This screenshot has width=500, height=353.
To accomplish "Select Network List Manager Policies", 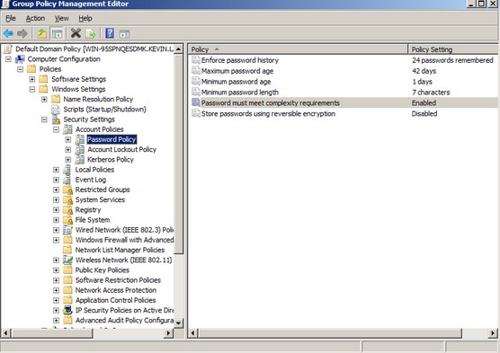I will click(120, 250).
